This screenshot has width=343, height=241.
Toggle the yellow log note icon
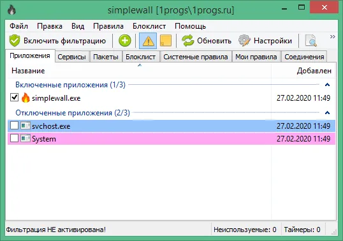pos(166,41)
